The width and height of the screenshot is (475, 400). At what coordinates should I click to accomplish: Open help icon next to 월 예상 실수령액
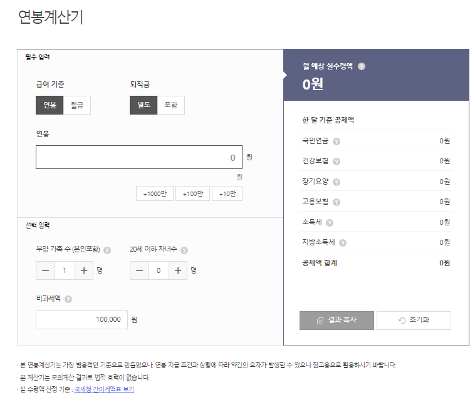click(362, 66)
